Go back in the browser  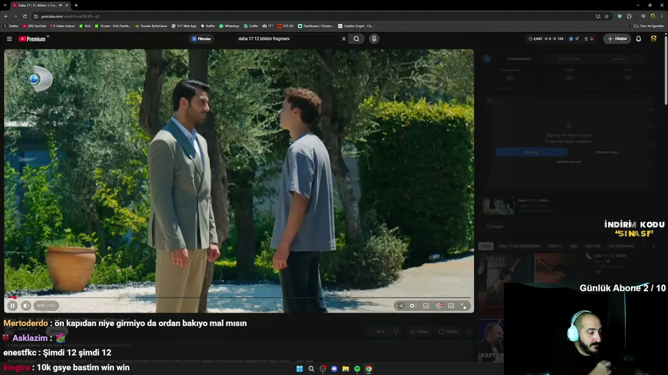tap(6, 16)
